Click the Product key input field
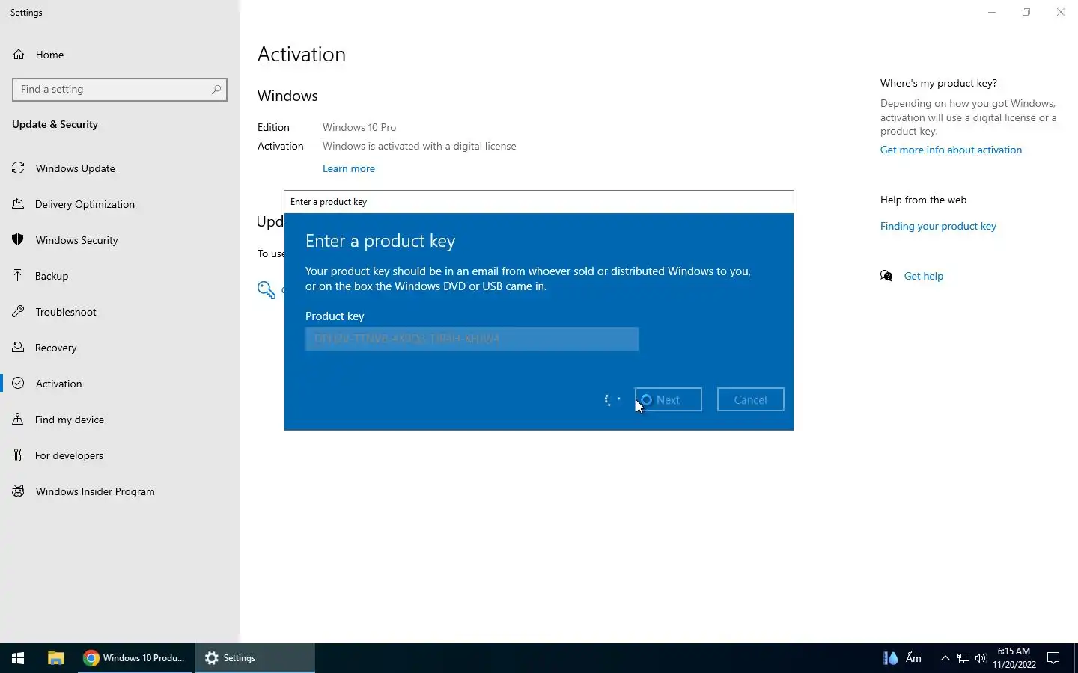1078x673 pixels. (x=472, y=339)
